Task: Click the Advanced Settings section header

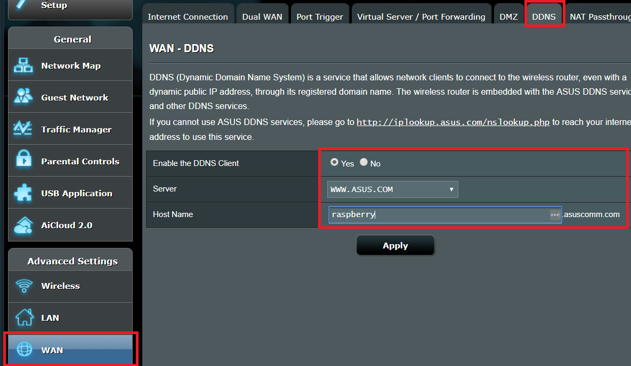Action: pos(72,261)
